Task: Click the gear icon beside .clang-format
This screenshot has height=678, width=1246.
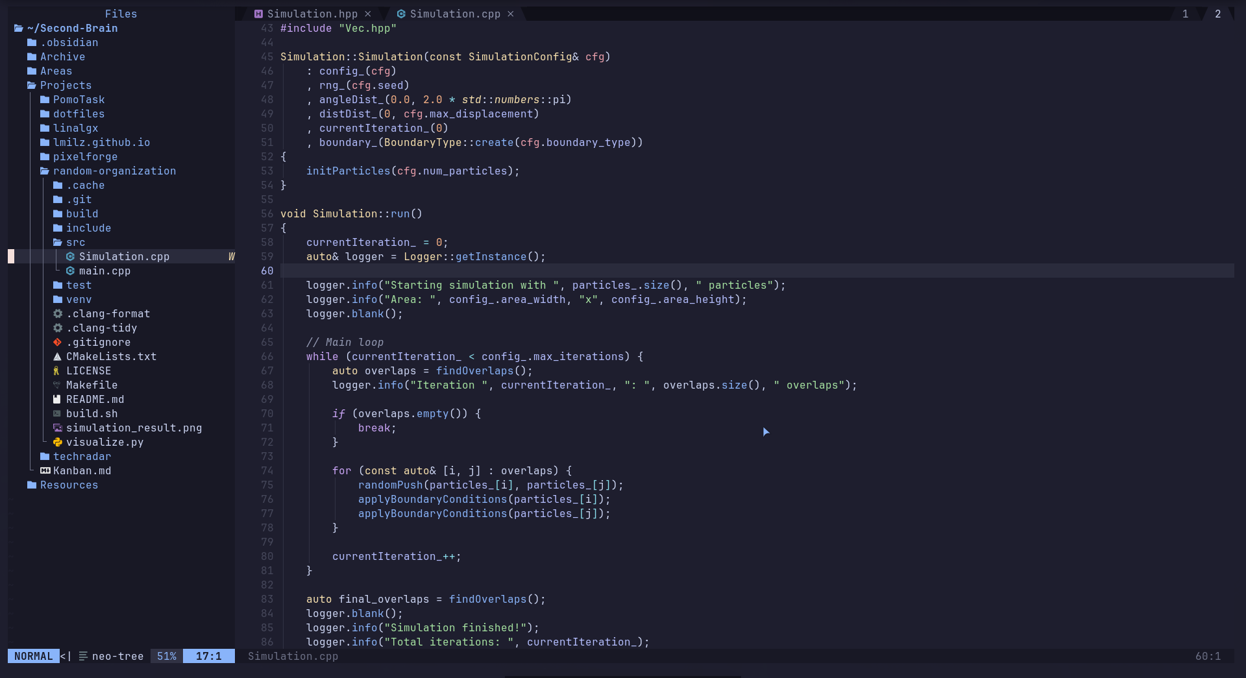Action: click(58, 314)
